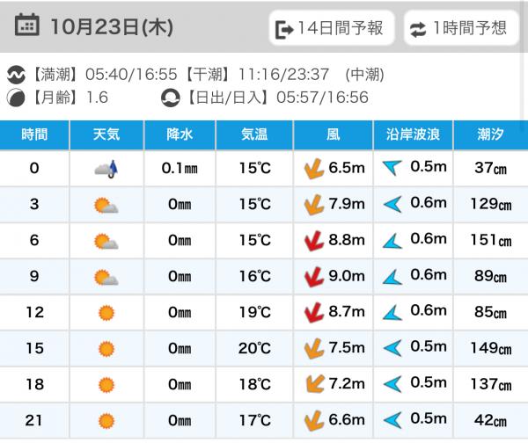Click the orange wind arrow at 18時
The image size is (528, 443).
(312, 383)
